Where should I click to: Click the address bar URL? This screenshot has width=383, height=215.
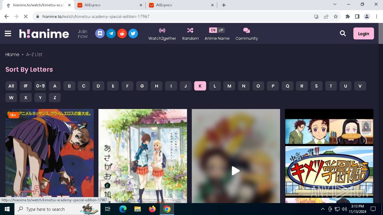coord(96,16)
